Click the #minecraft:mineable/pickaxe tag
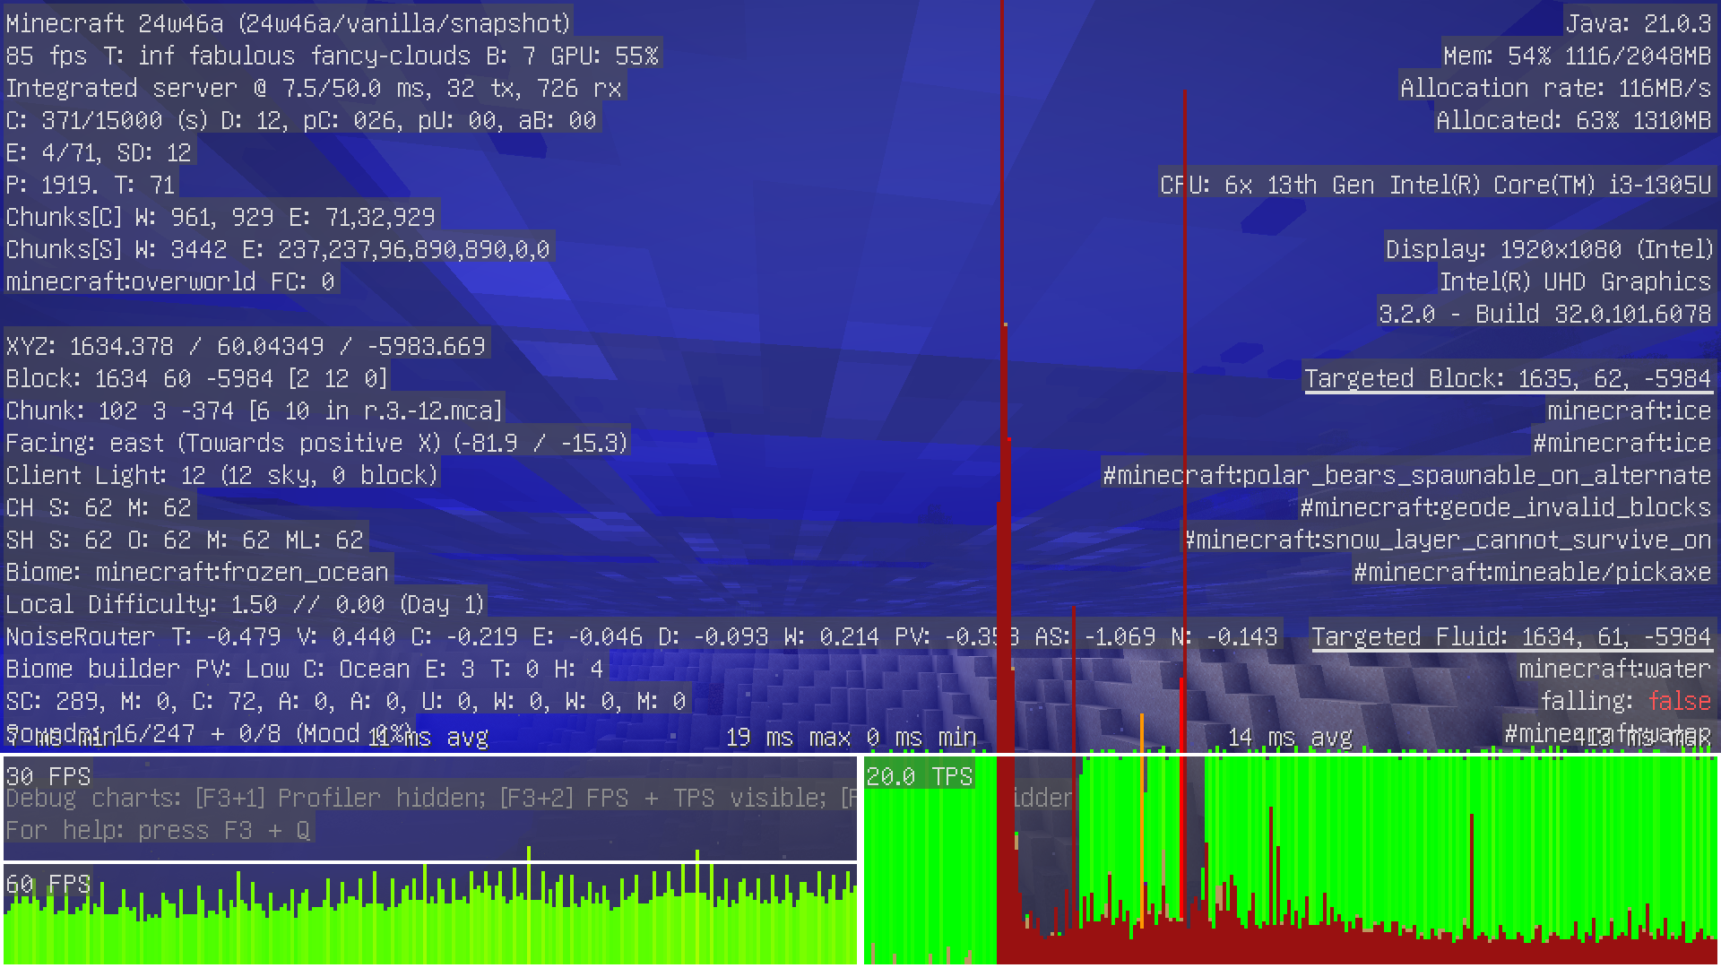The width and height of the screenshot is (1721, 968). [x=1532, y=572]
